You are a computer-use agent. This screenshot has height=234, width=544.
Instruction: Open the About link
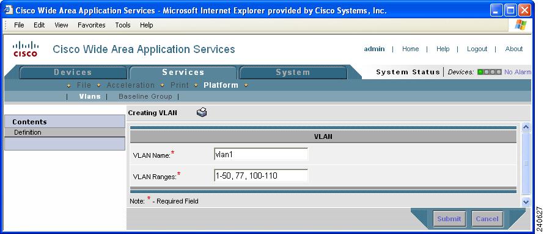[x=514, y=49]
